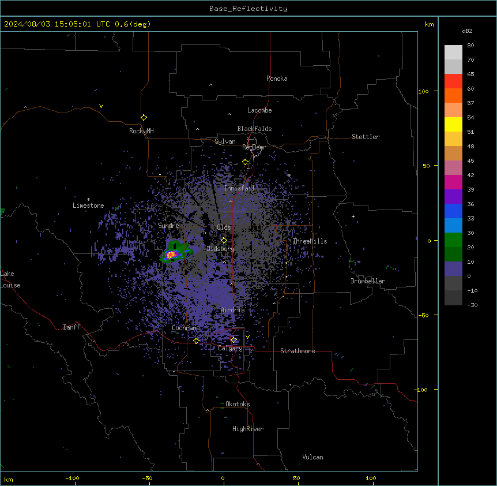Click the 30 dBZ green legend swatch
Viewport: 497px width, 486px height.
pyautogui.click(x=453, y=240)
